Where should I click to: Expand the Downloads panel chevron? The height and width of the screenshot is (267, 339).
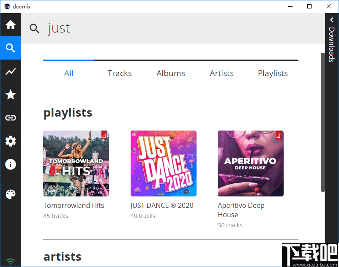332,20
